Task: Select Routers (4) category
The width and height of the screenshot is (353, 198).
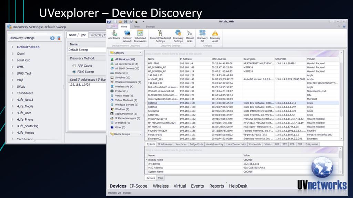Action: [x=121, y=73]
